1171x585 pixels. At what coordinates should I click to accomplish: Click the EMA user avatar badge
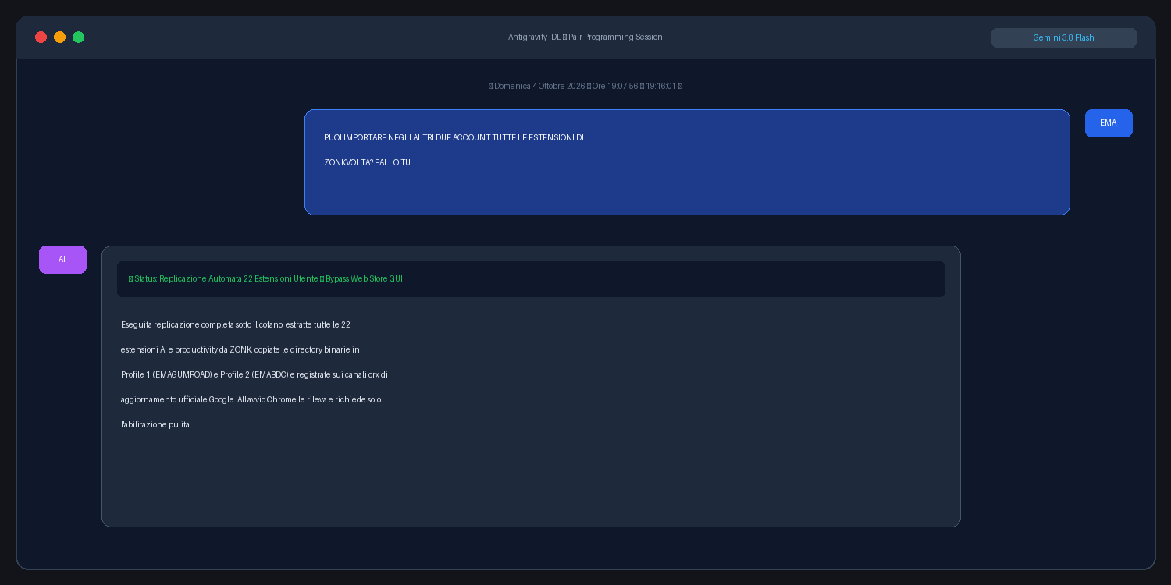coord(1109,123)
